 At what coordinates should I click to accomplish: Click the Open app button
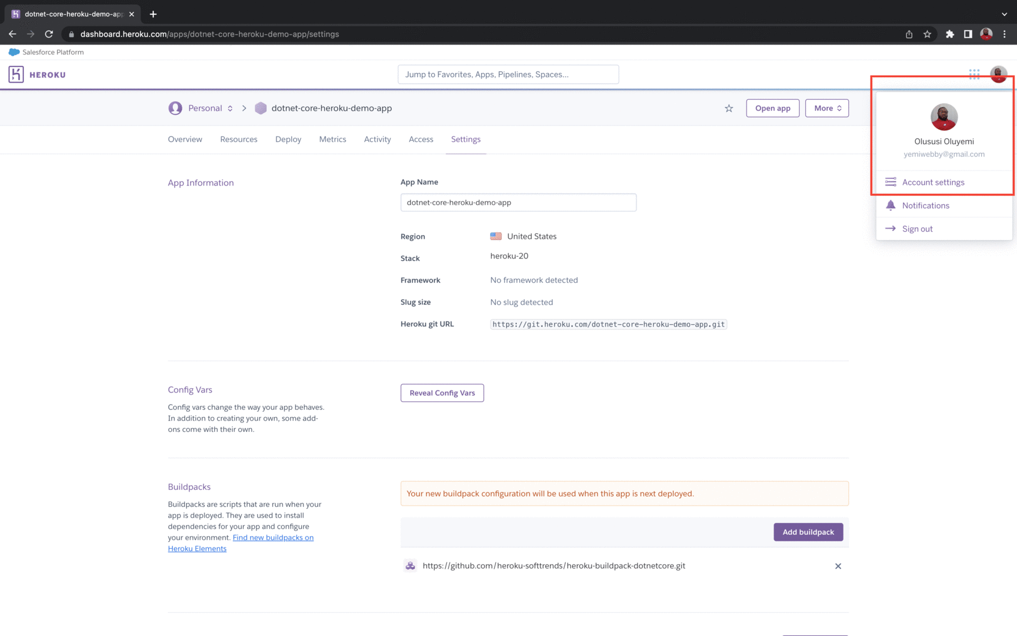(772, 108)
